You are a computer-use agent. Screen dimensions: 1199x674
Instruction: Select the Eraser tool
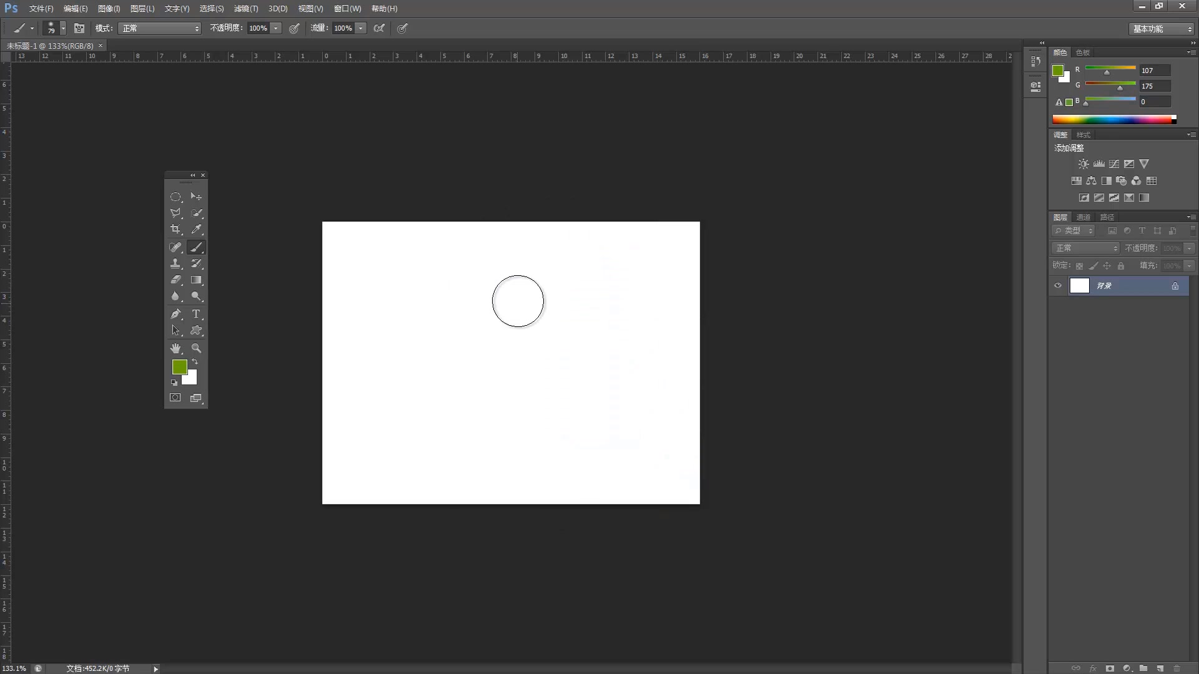pos(175,280)
